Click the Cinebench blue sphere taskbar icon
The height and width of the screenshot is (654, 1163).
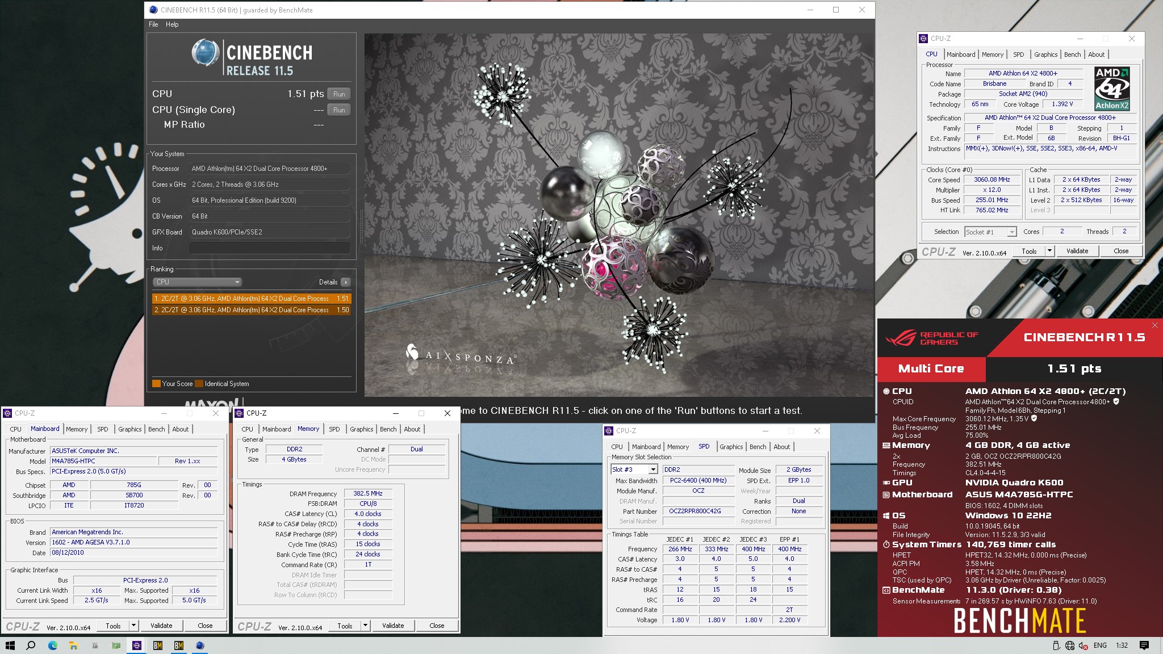pyautogui.click(x=200, y=645)
